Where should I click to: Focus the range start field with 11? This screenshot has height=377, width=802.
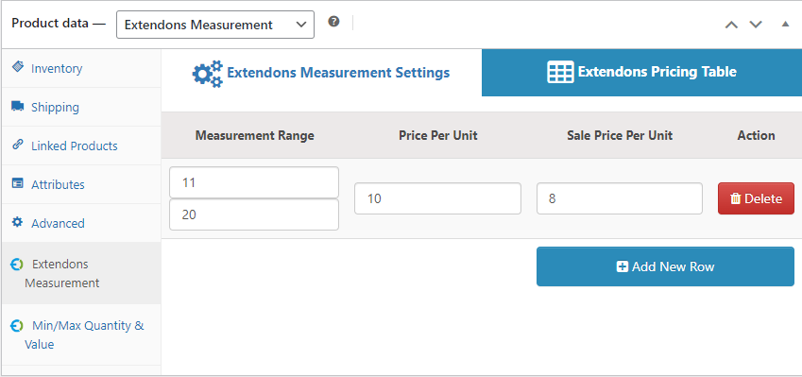point(254,182)
